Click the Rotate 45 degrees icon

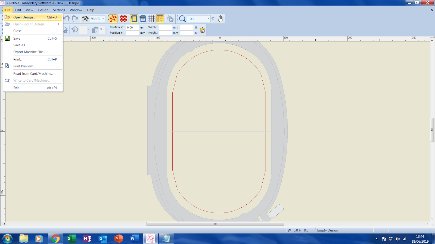click(65, 30)
